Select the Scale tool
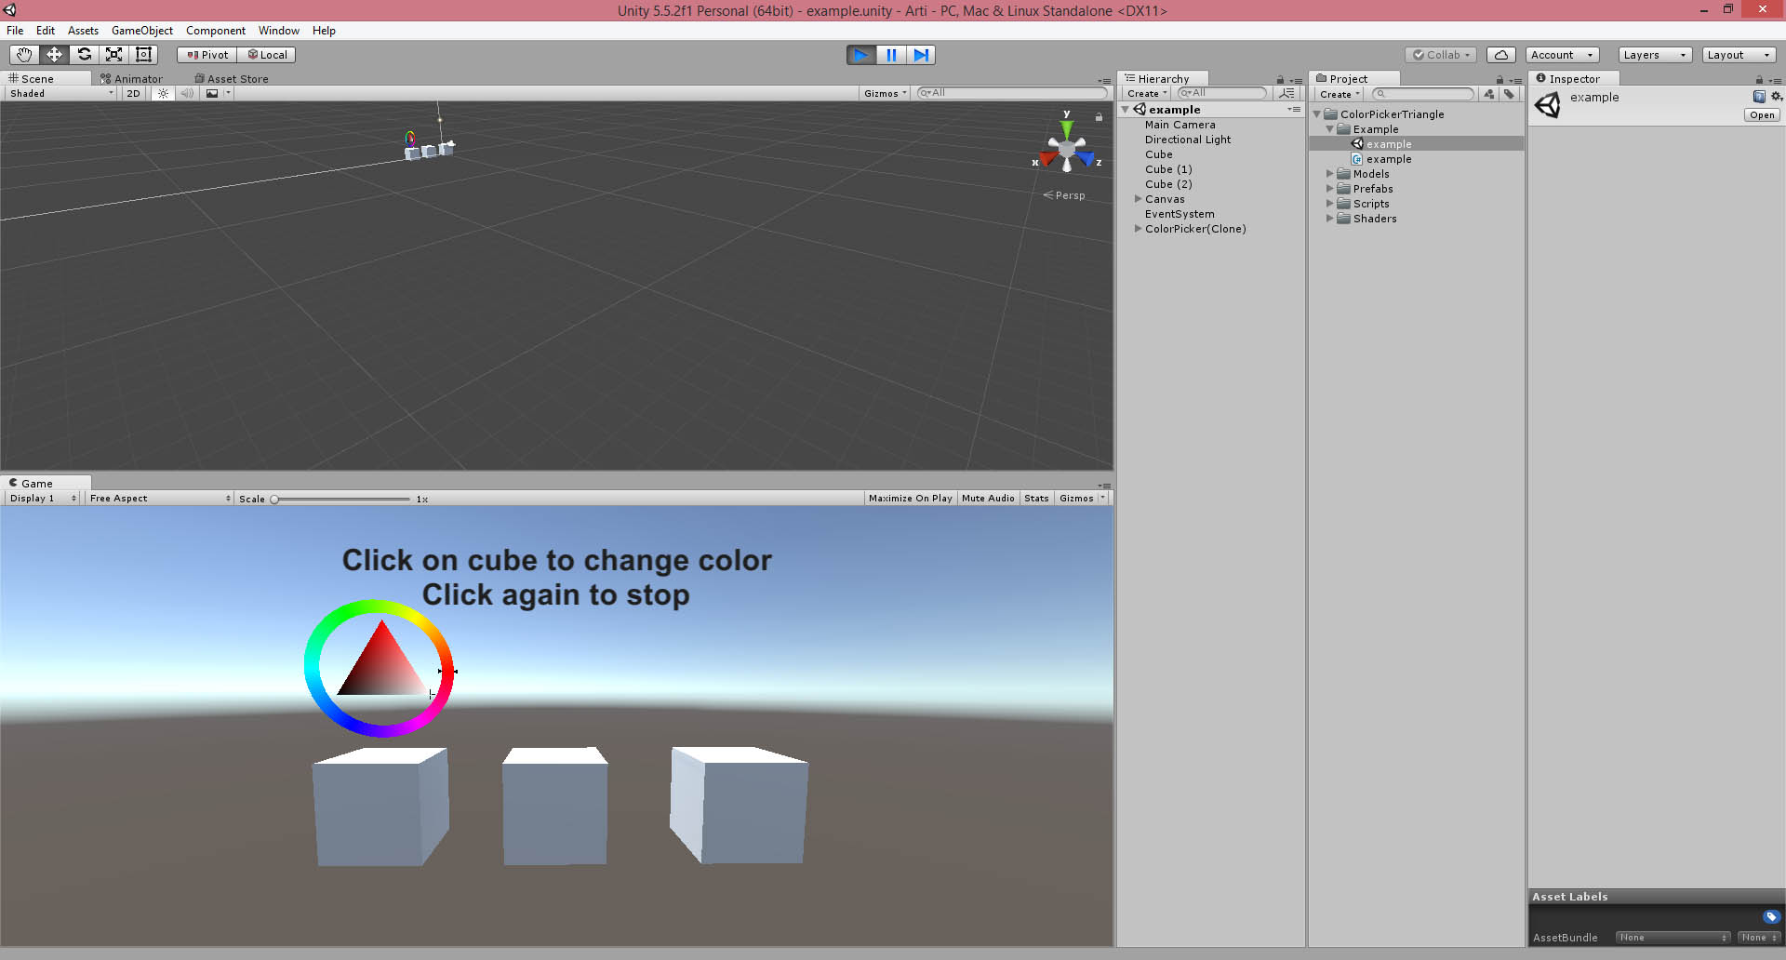The width and height of the screenshot is (1786, 960). click(113, 54)
